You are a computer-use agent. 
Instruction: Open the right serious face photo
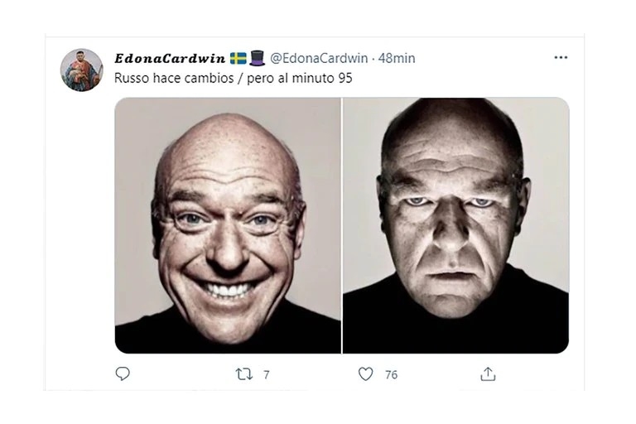click(456, 225)
